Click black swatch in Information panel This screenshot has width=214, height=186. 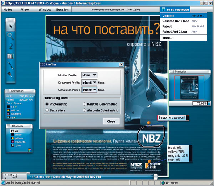pos(8,107)
